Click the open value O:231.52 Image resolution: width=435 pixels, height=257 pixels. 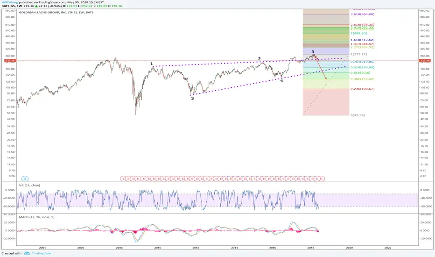70,6
